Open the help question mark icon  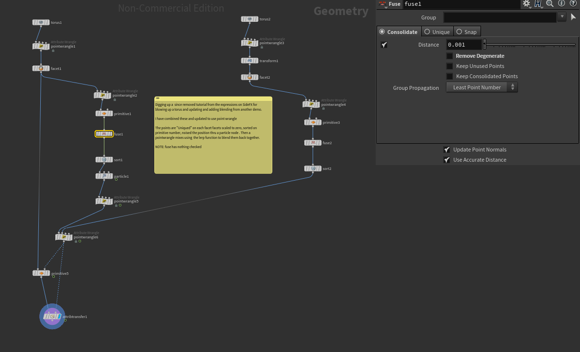point(573,4)
